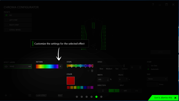Image resolution: width=179 pixels, height=101 pixels.
Task: Open the layer reorder hamburger icon
Action: (x=30, y=95)
